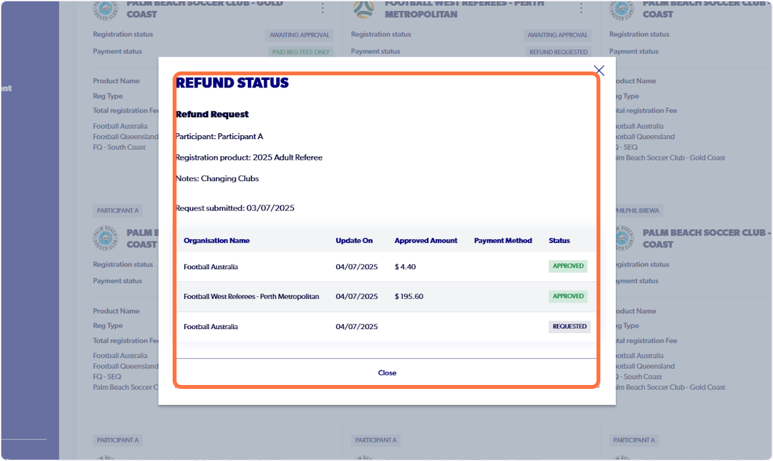Click the Notes: Changing Clubs text
The height and width of the screenshot is (461, 773).
click(217, 179)
